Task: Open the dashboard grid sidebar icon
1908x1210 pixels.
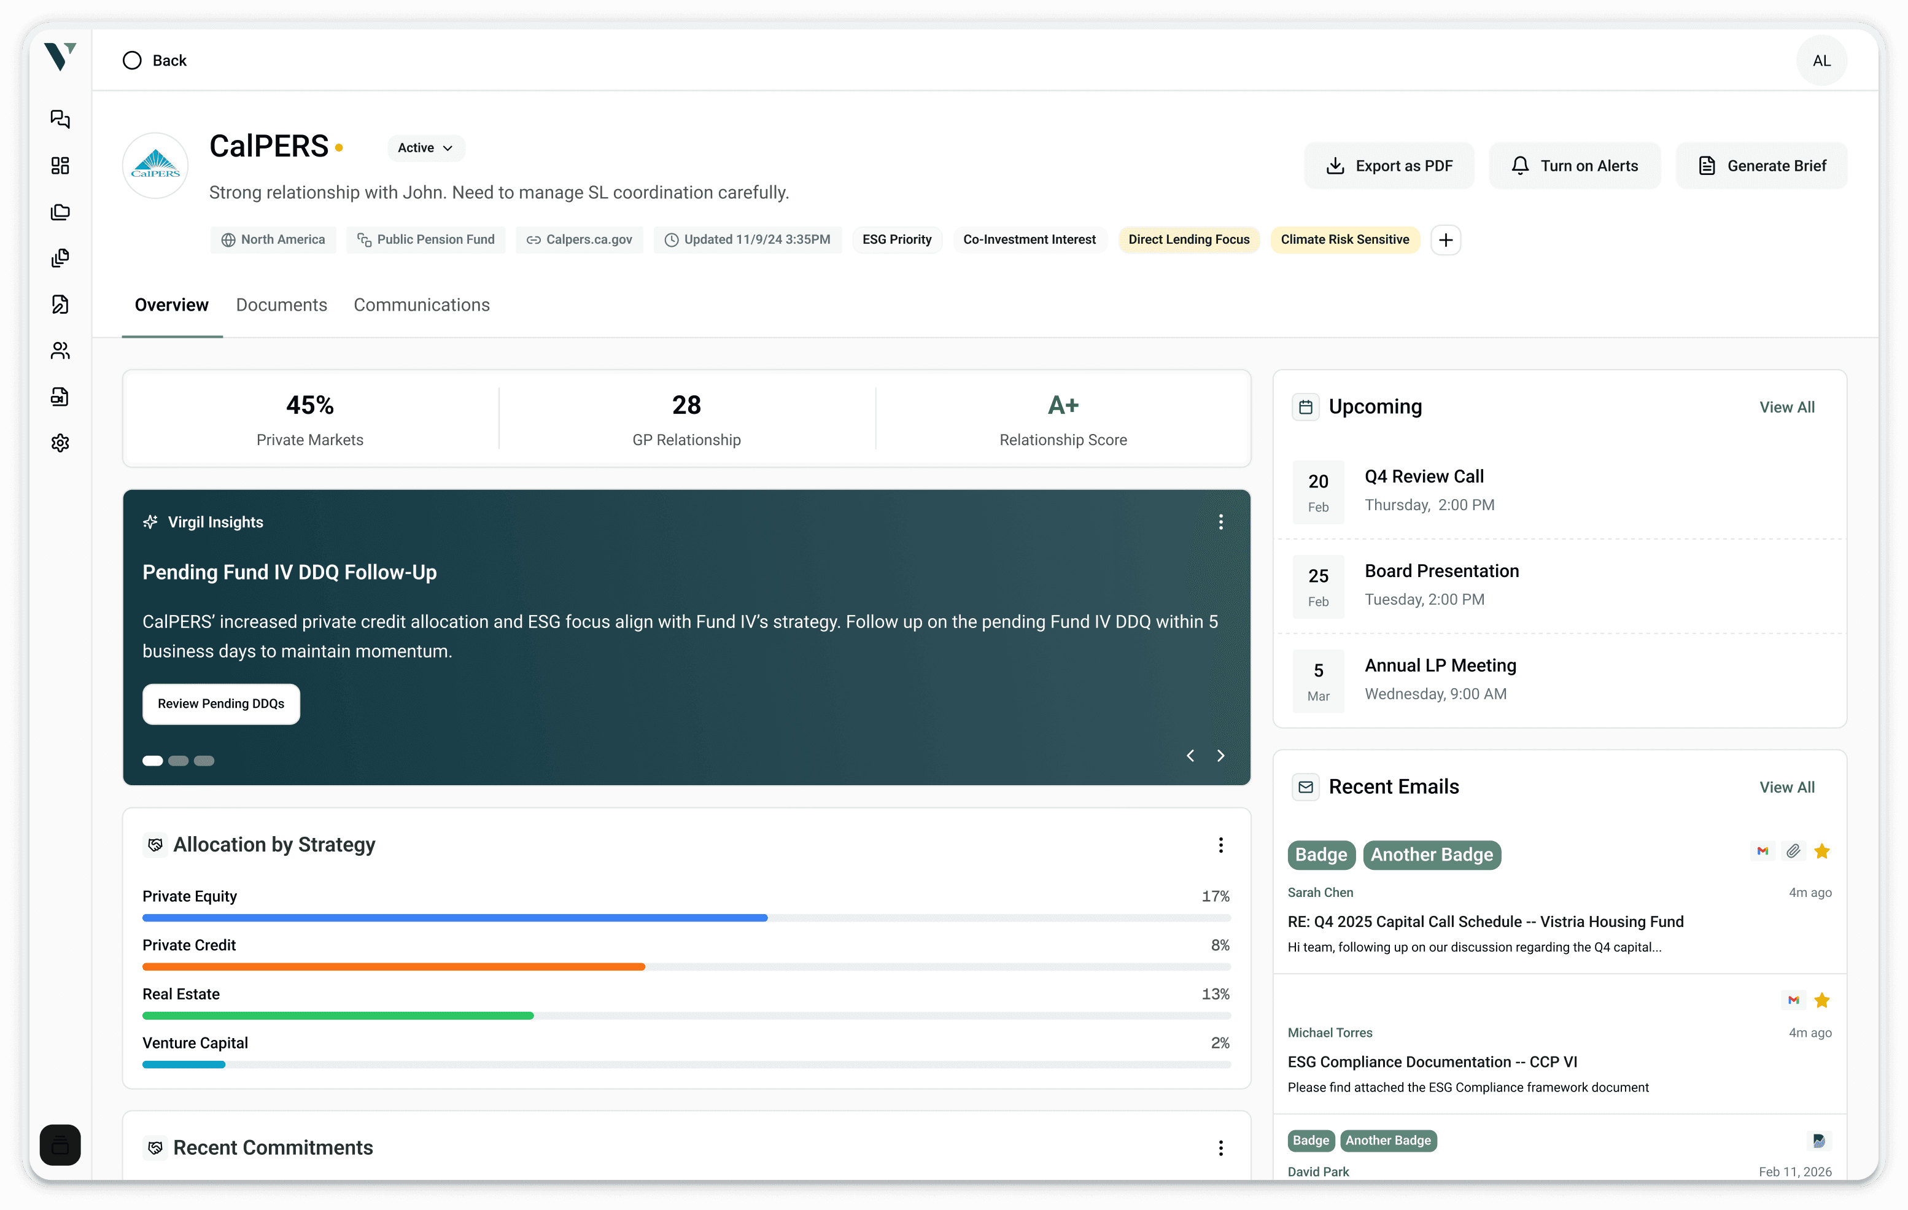Action: click(60, 166)
